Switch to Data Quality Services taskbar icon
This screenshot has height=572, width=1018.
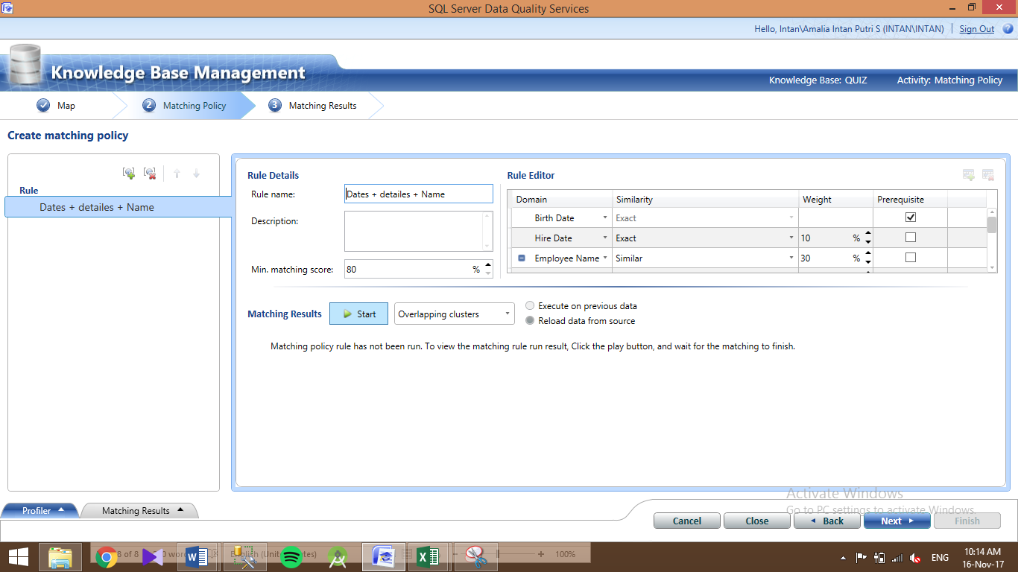coord(383,556)
